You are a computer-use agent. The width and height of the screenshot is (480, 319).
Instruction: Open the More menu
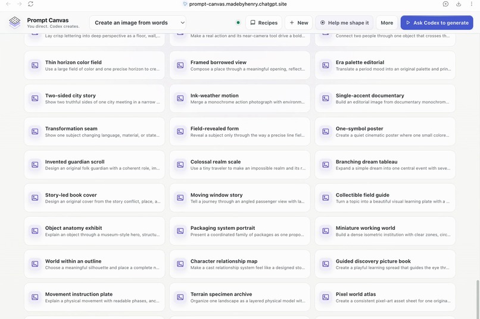click(x=387, y=23)
